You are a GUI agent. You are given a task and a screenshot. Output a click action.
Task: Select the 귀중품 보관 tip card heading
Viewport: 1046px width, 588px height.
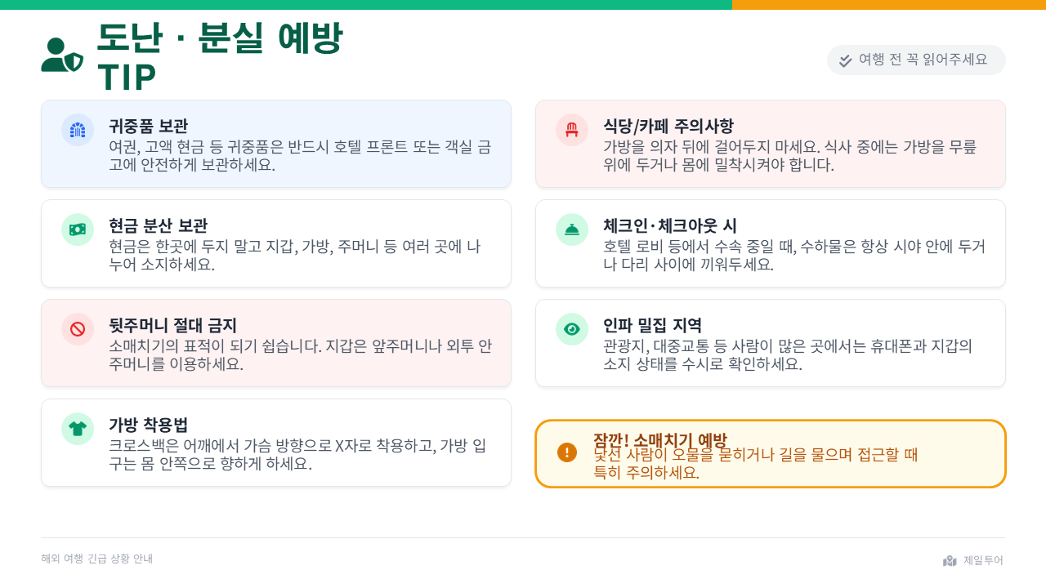point(148,126)
